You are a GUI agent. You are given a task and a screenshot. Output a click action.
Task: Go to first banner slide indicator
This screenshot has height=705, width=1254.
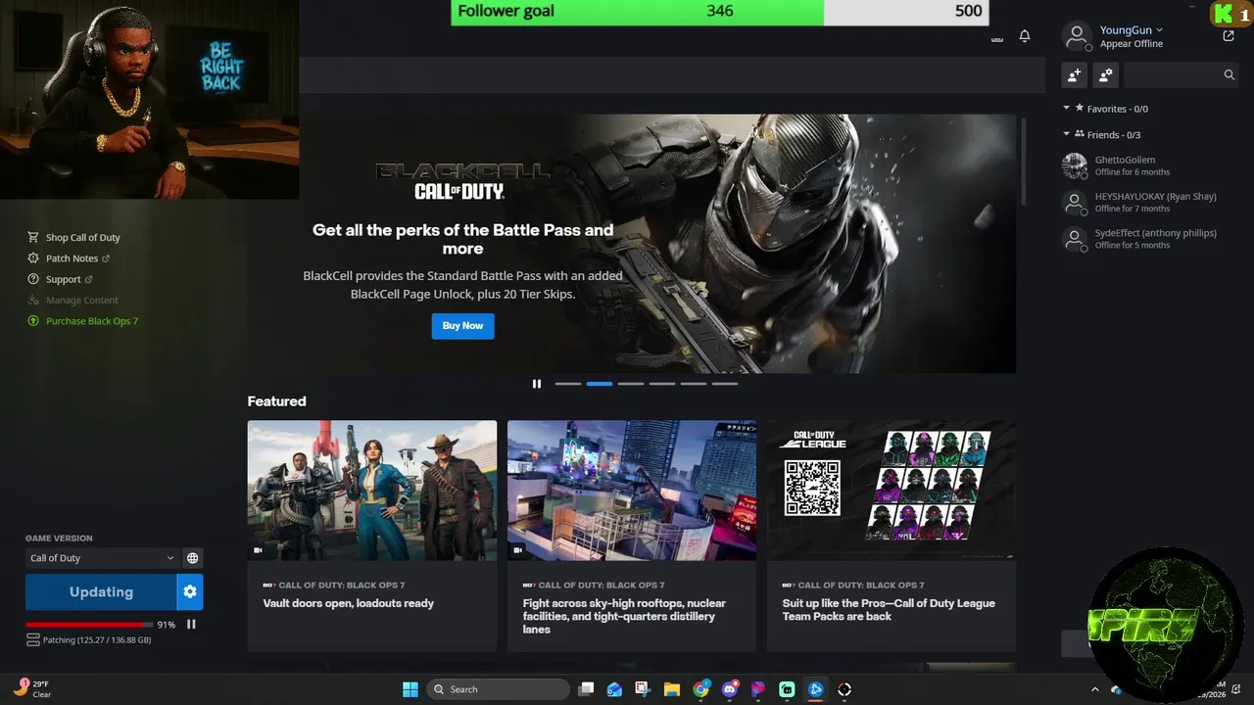(568, 384)
